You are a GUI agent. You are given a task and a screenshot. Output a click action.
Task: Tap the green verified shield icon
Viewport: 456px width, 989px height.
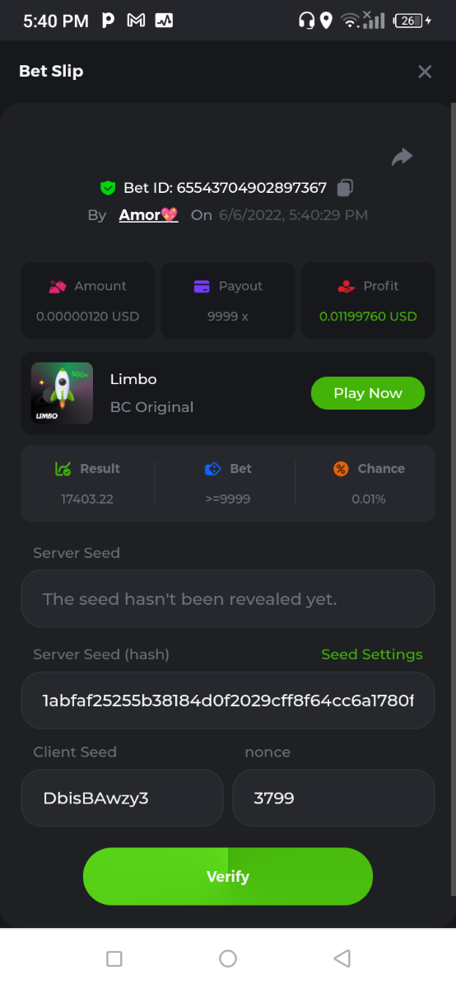coord(108,188)
